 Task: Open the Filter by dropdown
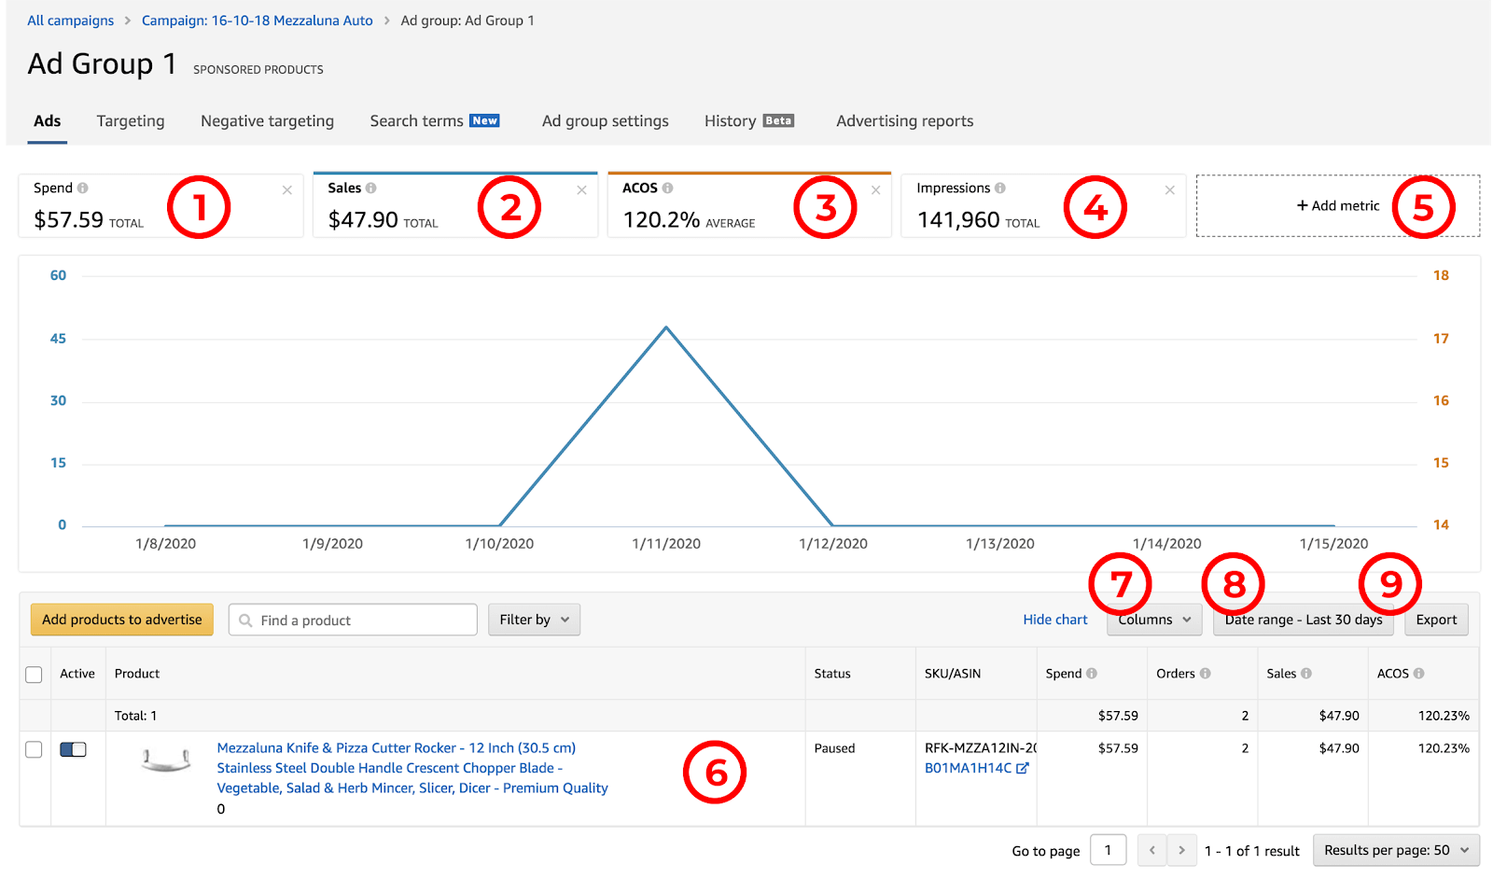click(x=534, y=620)
